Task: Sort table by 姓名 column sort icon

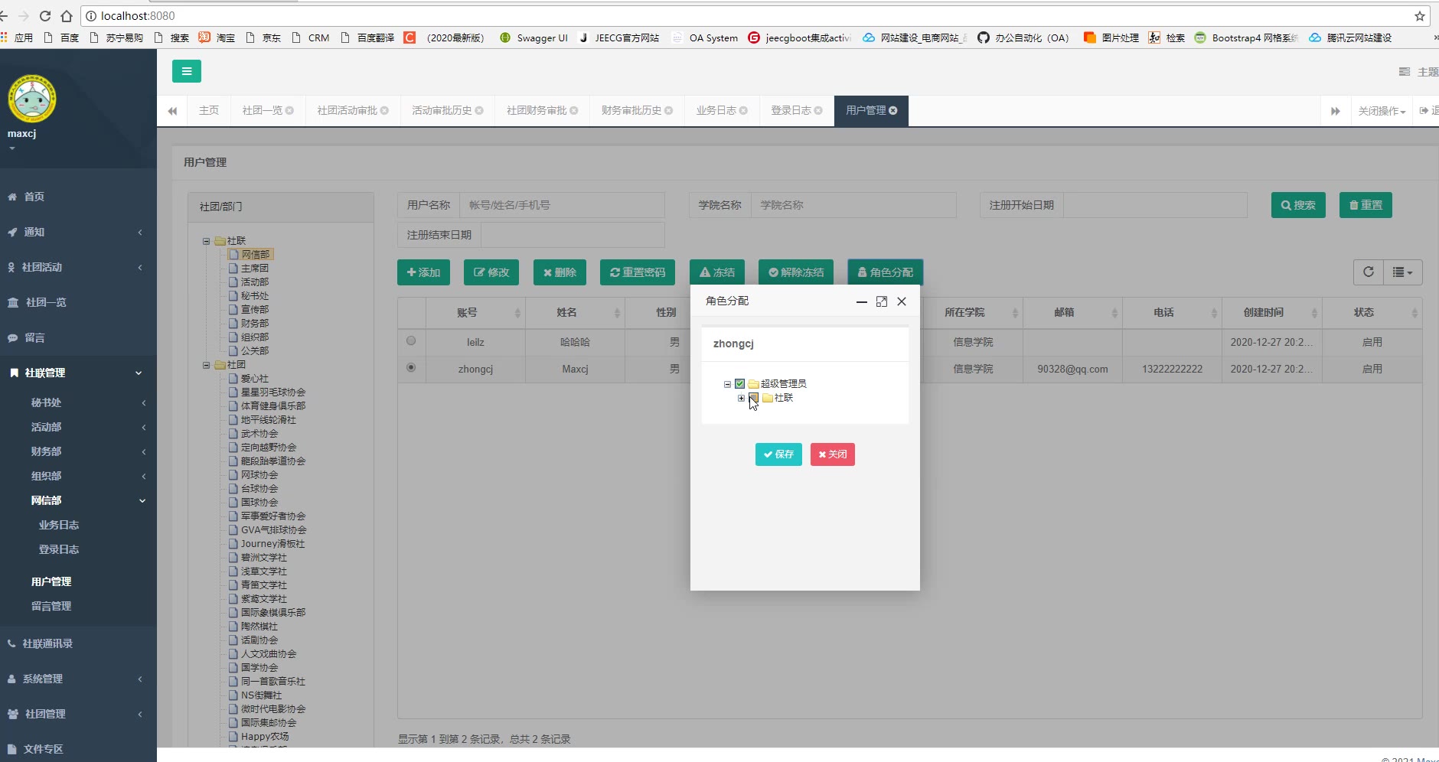Action: point(617,313)
